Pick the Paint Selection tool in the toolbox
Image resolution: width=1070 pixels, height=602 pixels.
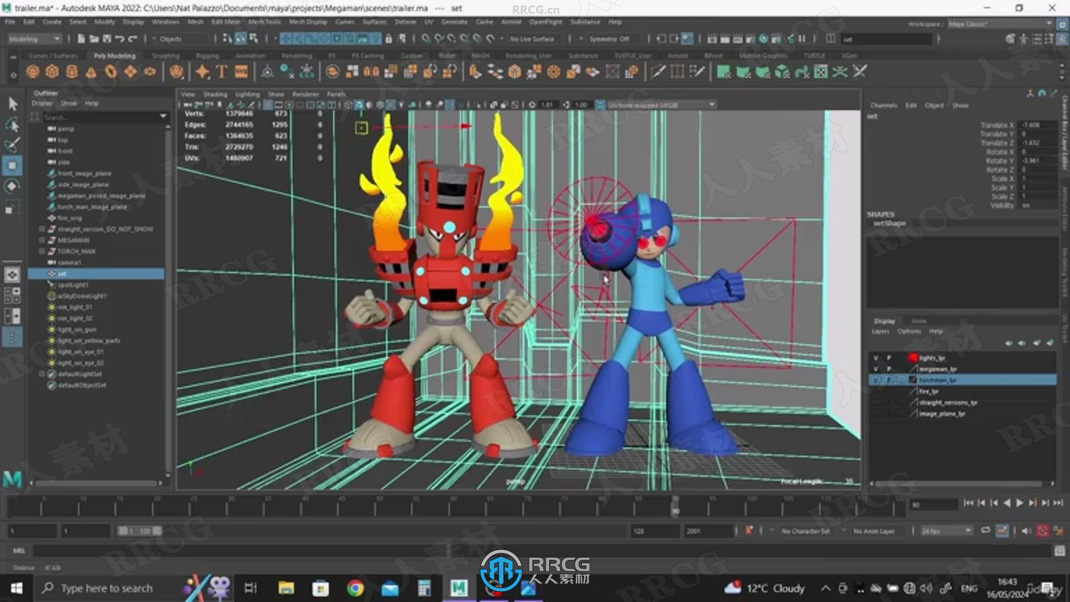pos(12,145)
